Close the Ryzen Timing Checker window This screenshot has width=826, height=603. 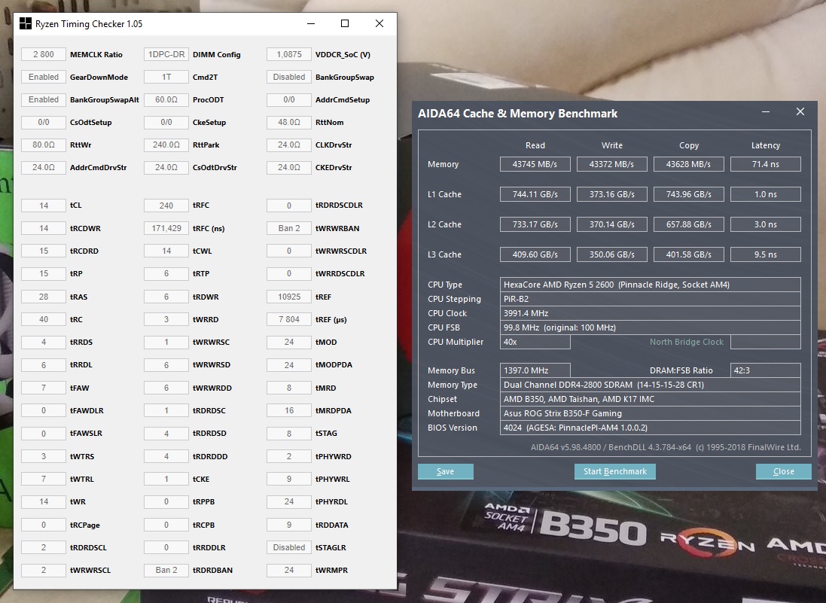[x=379, y=23]
